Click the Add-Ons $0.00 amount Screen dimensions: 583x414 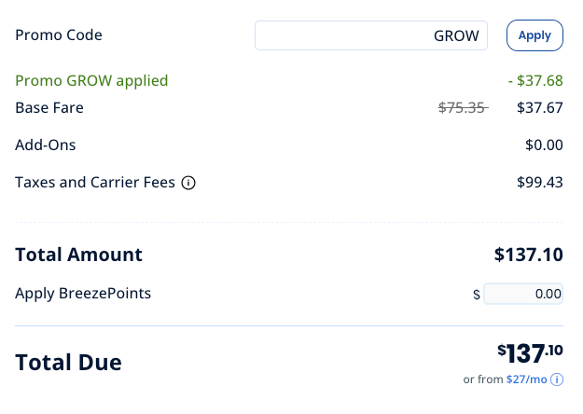544,145
